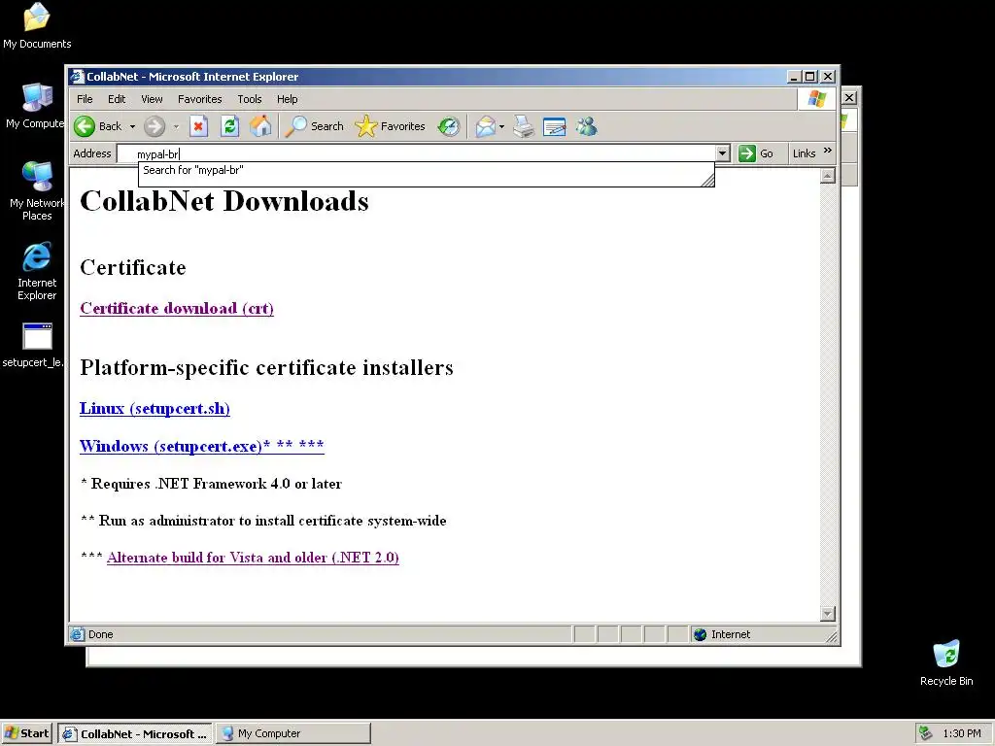This screenshot has width=995, height=746.
Task: Select the My Computer desktop icon
Action: (x=35, y=106)
